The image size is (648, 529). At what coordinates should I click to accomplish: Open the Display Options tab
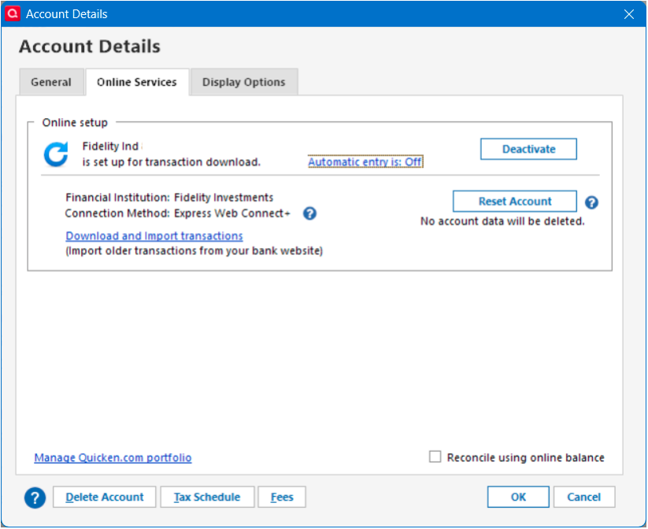pos(244,82)
